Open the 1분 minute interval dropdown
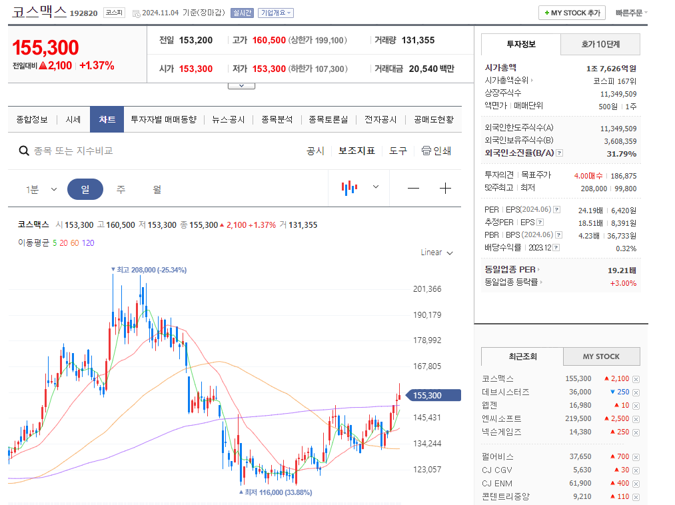Image resolution: width=675 pixels, height=505 pixels. (x=41, y=189)
